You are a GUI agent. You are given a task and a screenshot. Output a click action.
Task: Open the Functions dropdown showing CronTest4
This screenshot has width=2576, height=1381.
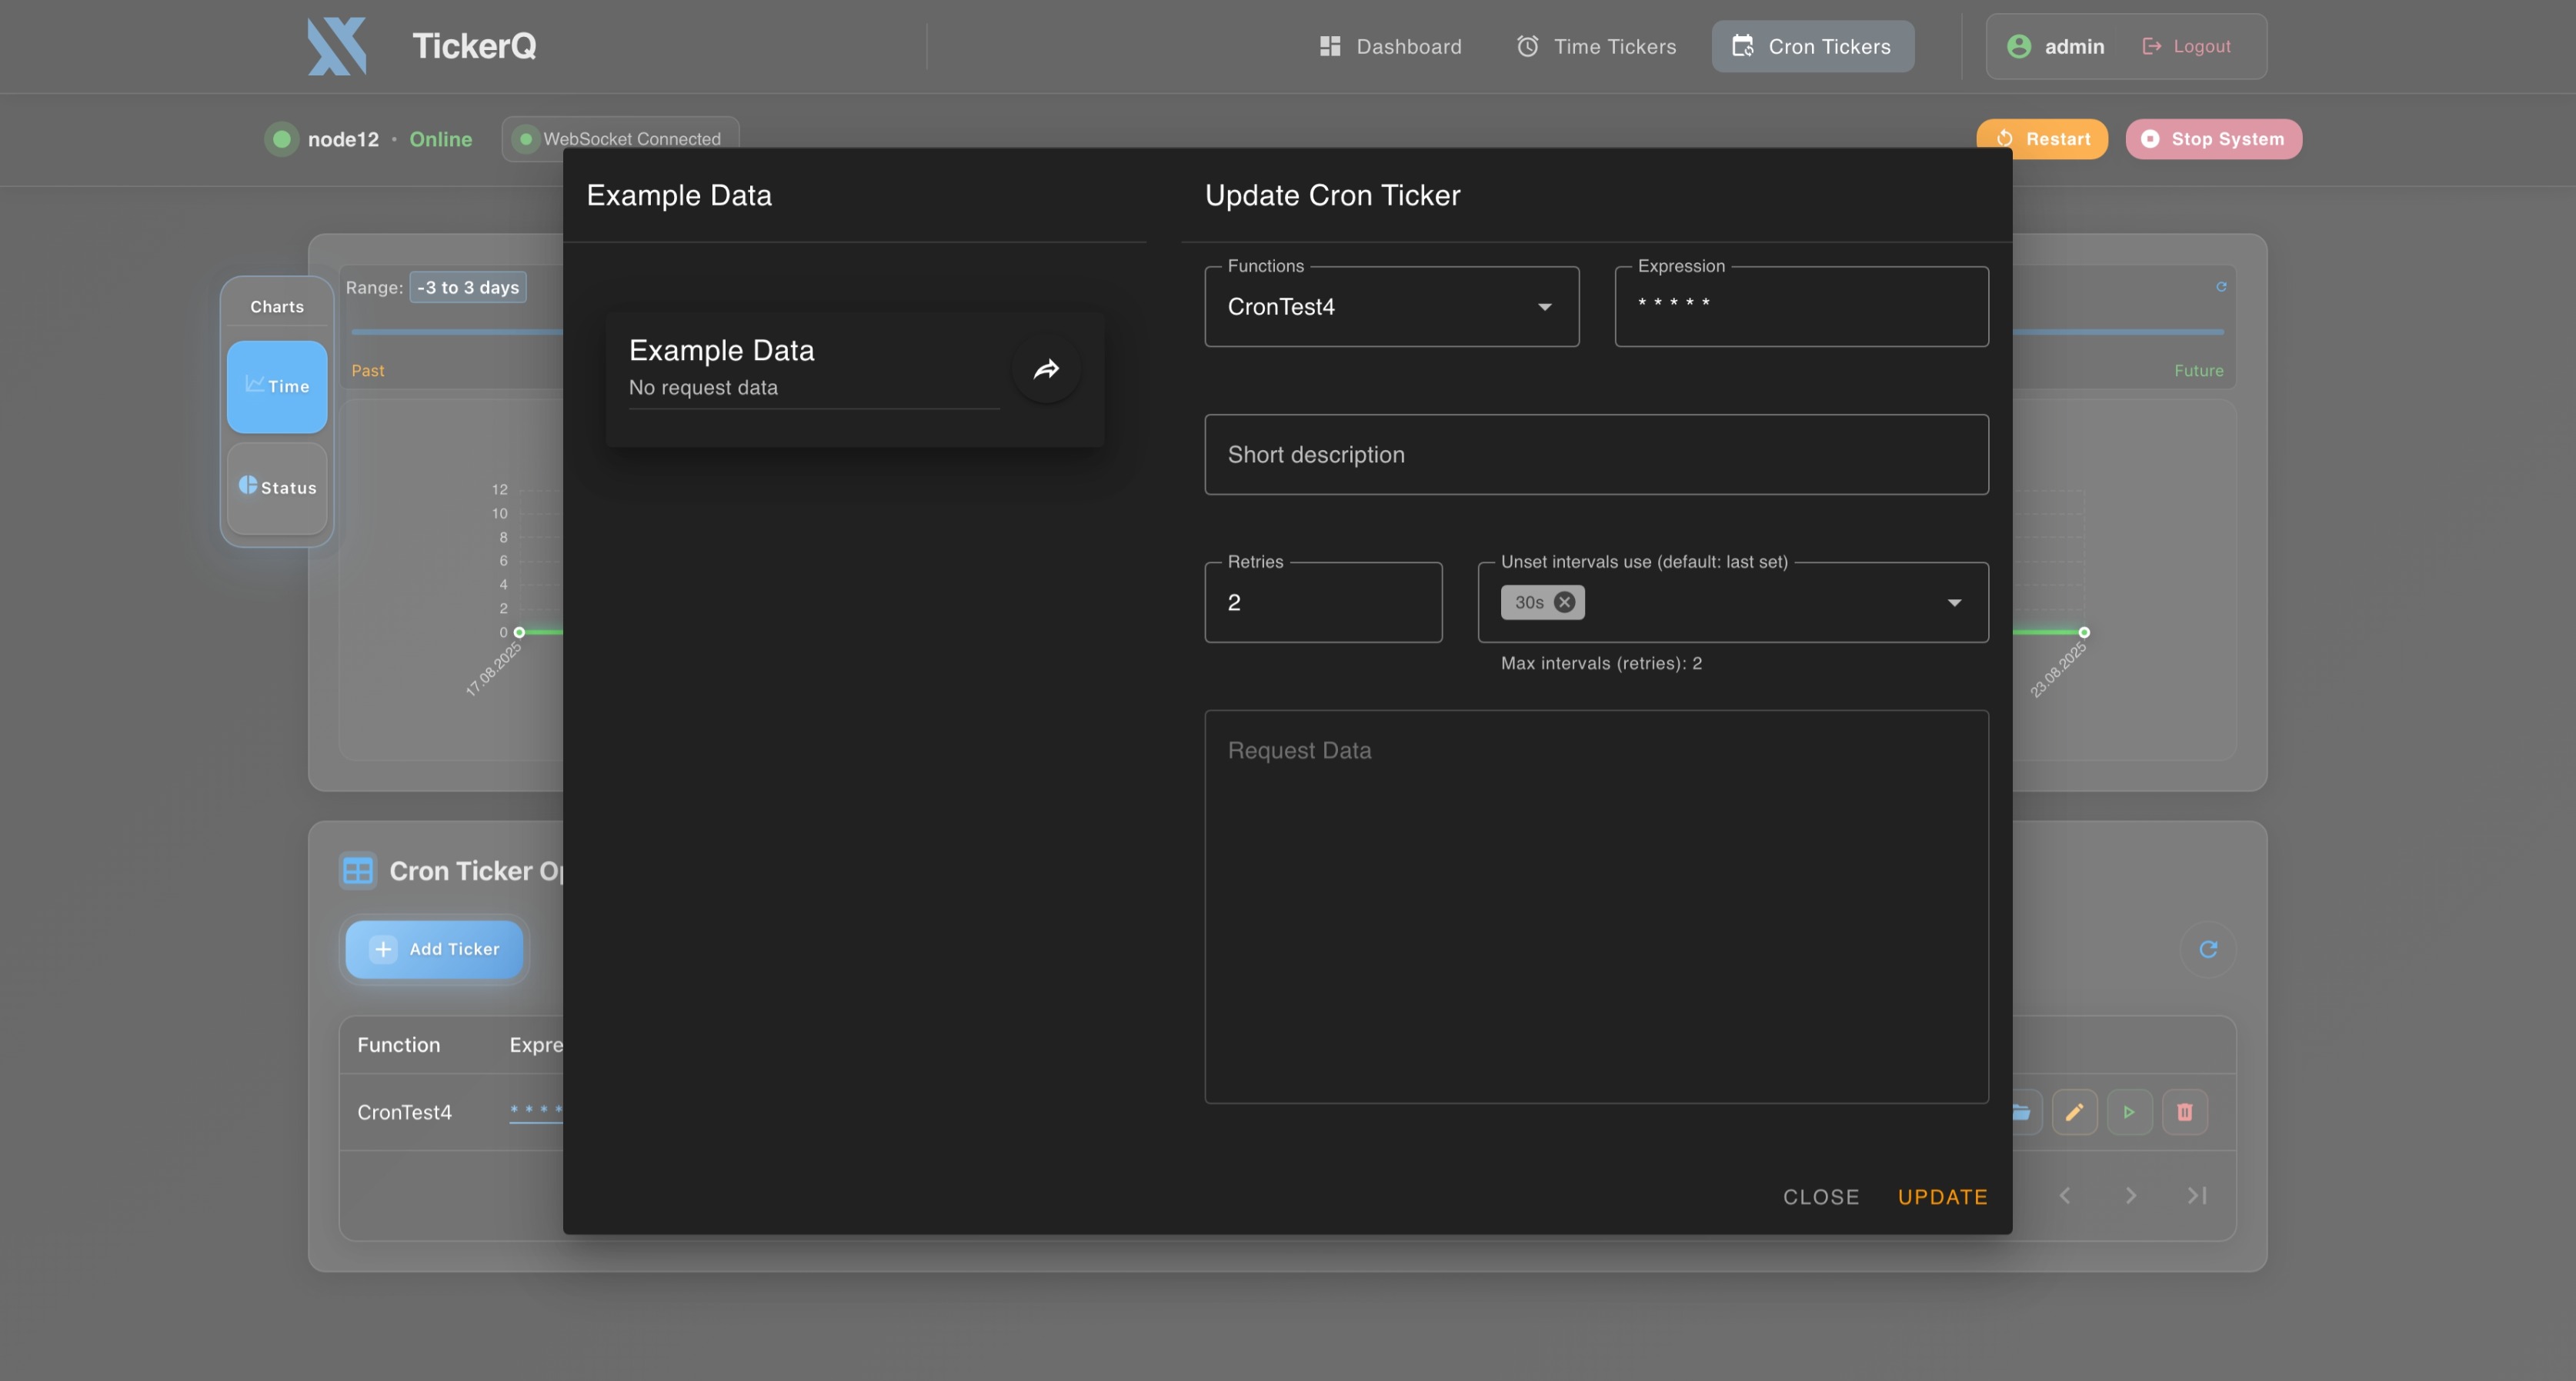pos(1391,307)
